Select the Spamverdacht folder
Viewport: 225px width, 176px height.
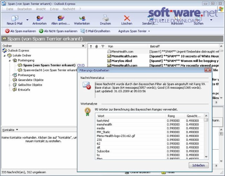coord(50,70)
